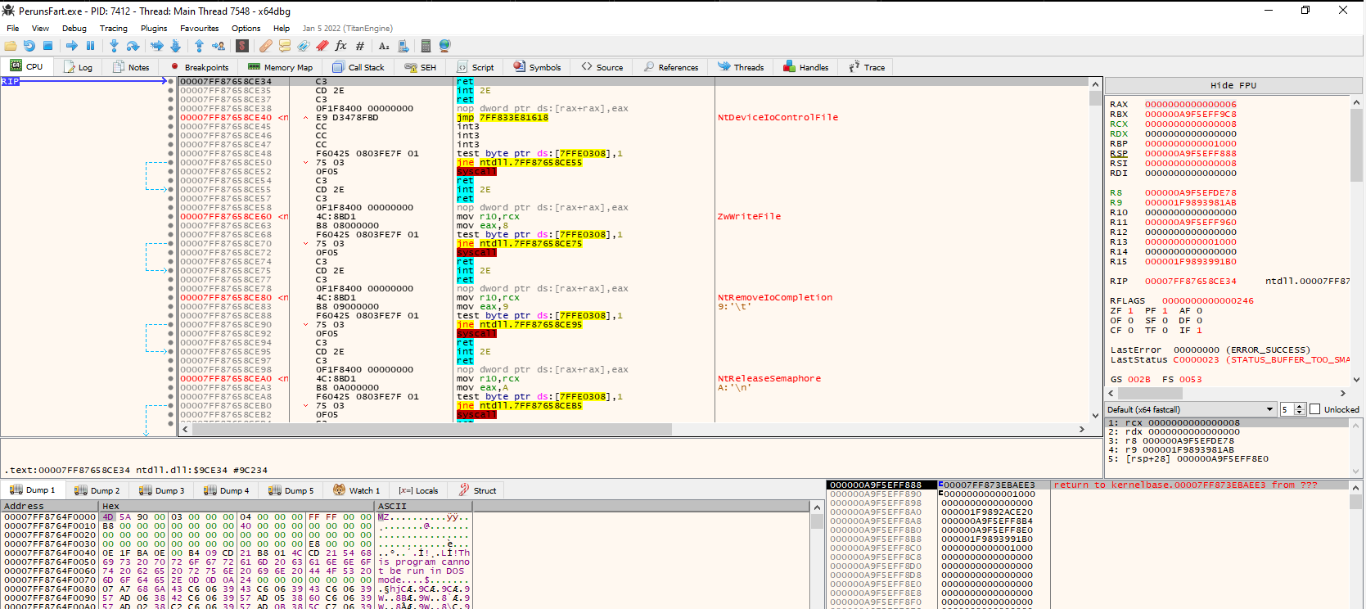Open the Scylla plugin icon
Image resolution: width=1366 pixels, height=609 pixels.
(x=242, y=46)
